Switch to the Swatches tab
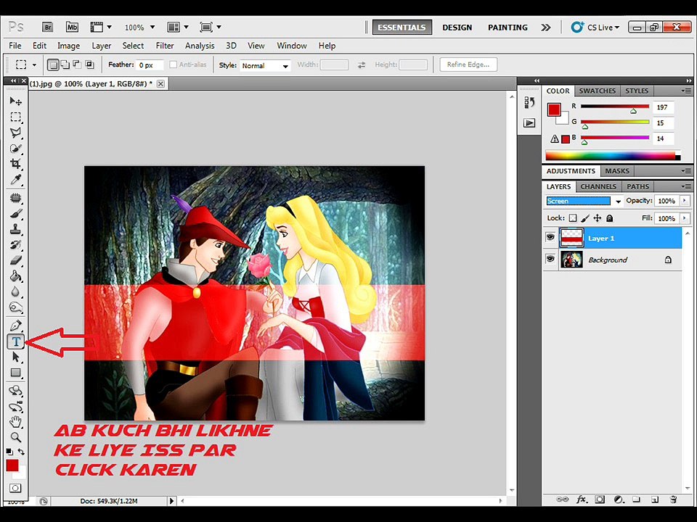Image resolution: width=697 pixels, height=522 pixels. pyautogui.click(x=597, y=91)
